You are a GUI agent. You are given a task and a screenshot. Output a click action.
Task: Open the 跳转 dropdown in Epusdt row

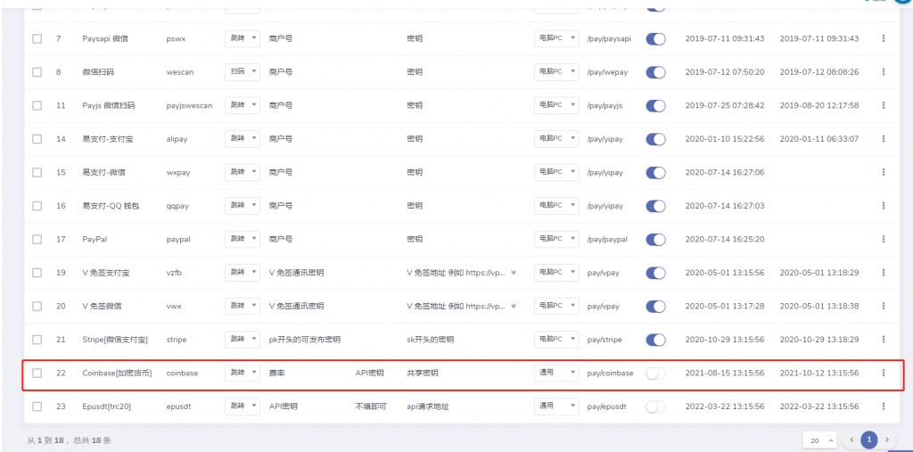click(243, 407)
